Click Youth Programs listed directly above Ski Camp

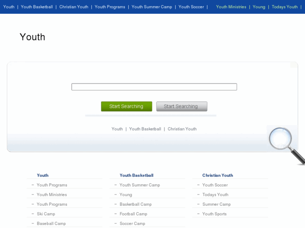pyautogui.click(x=52, y=204)
